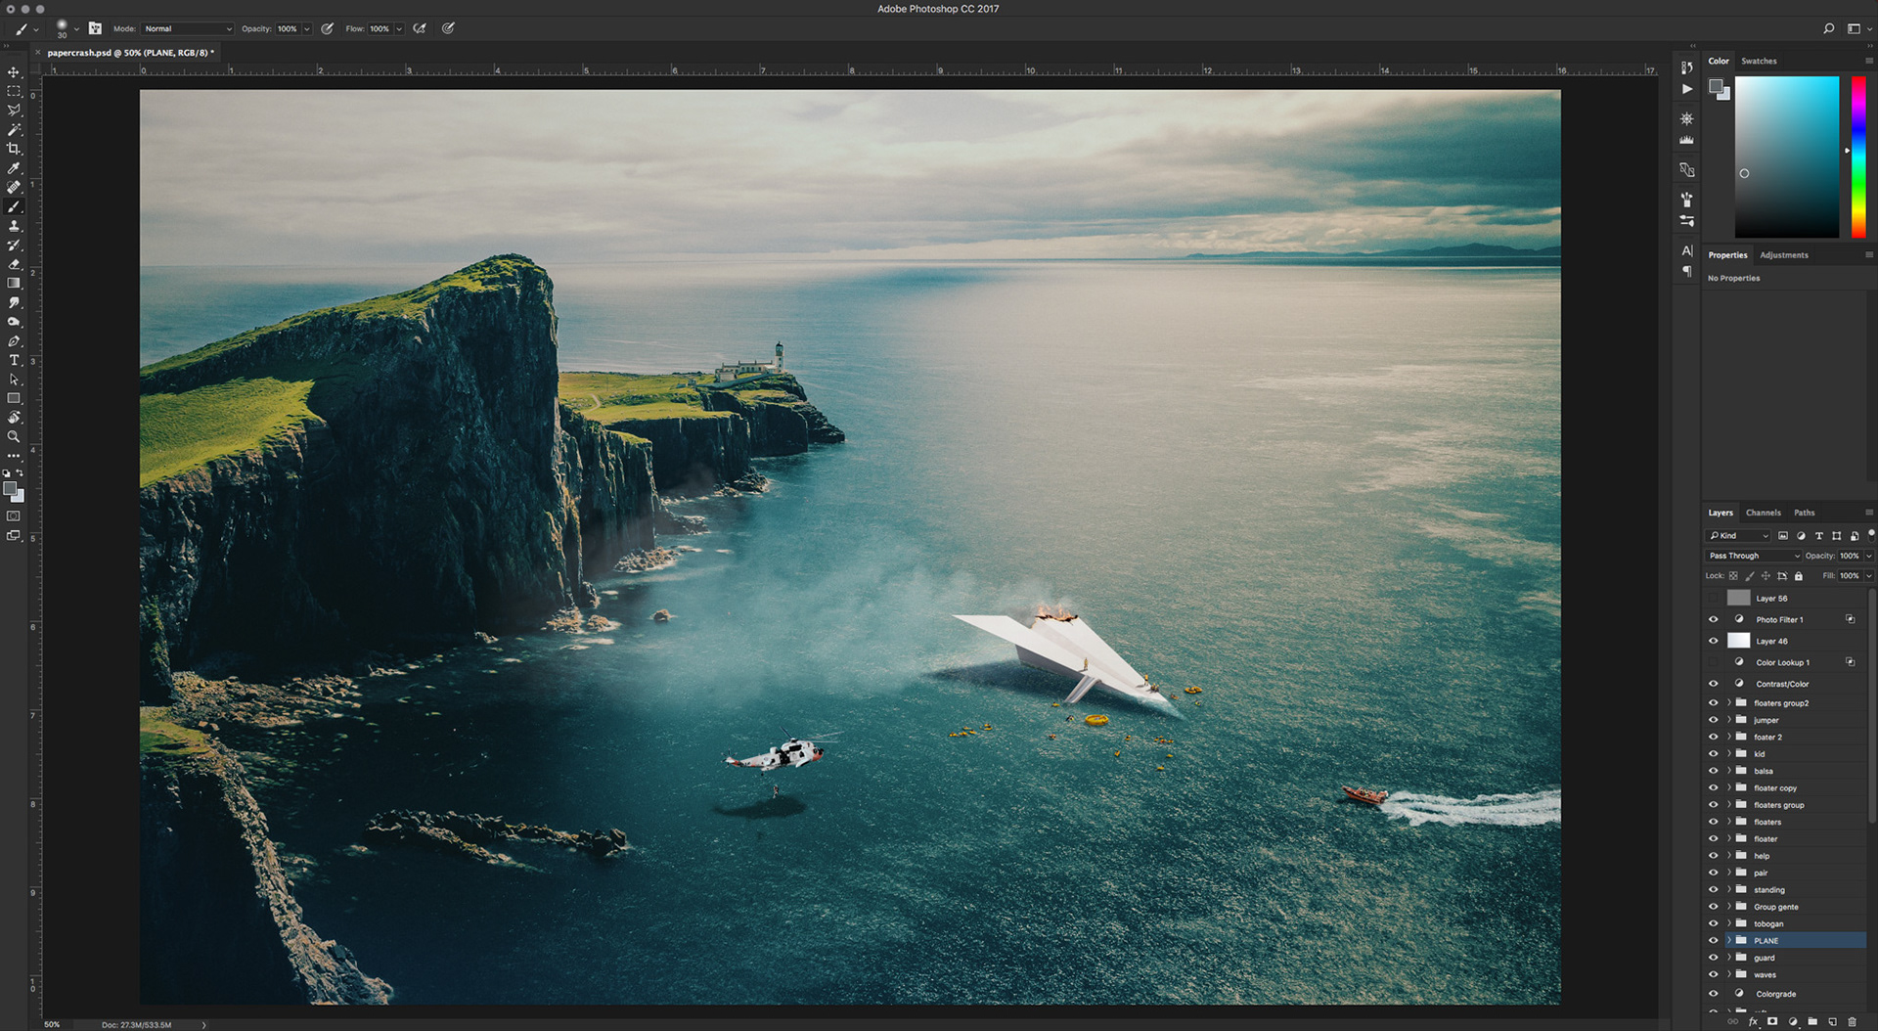Open the brush blending Mode dropdown
Screen dimensions: 1878x1031
coord(188,28)
